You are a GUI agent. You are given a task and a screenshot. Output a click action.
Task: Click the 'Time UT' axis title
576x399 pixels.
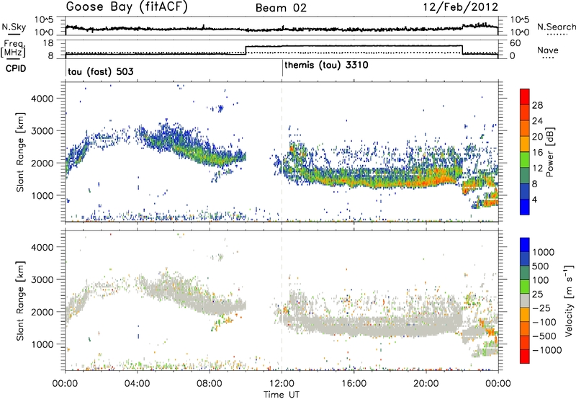[x=282, y=395]
